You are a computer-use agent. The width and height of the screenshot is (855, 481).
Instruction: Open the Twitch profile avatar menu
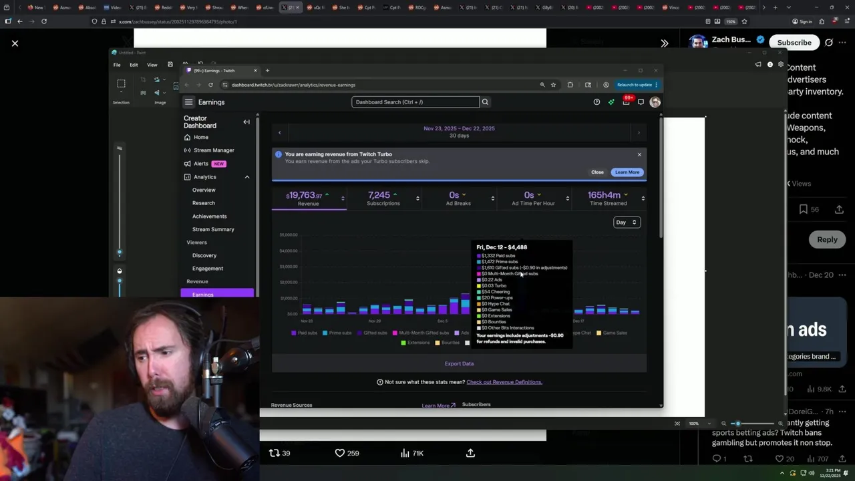655,102
